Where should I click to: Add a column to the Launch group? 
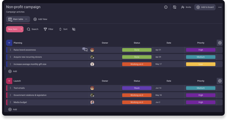click(220, 81)
